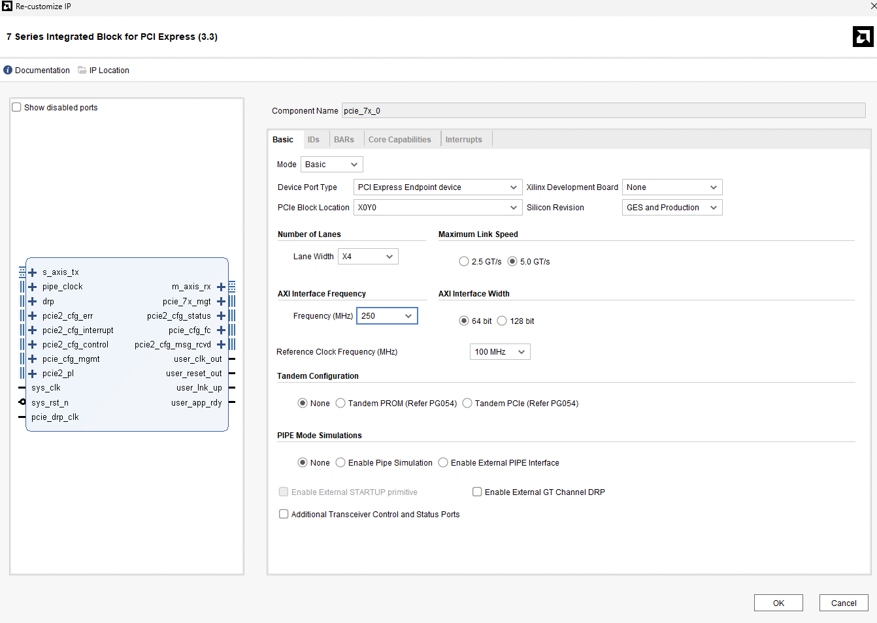Switch to the BARs tab

(x=344, y=140)
